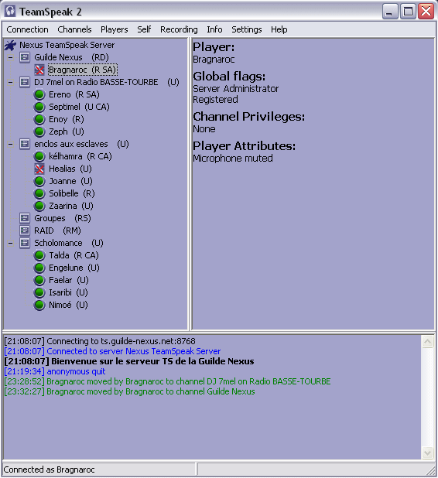Select player Septimel in the list

pyautogui.click(x=79, y=107)
